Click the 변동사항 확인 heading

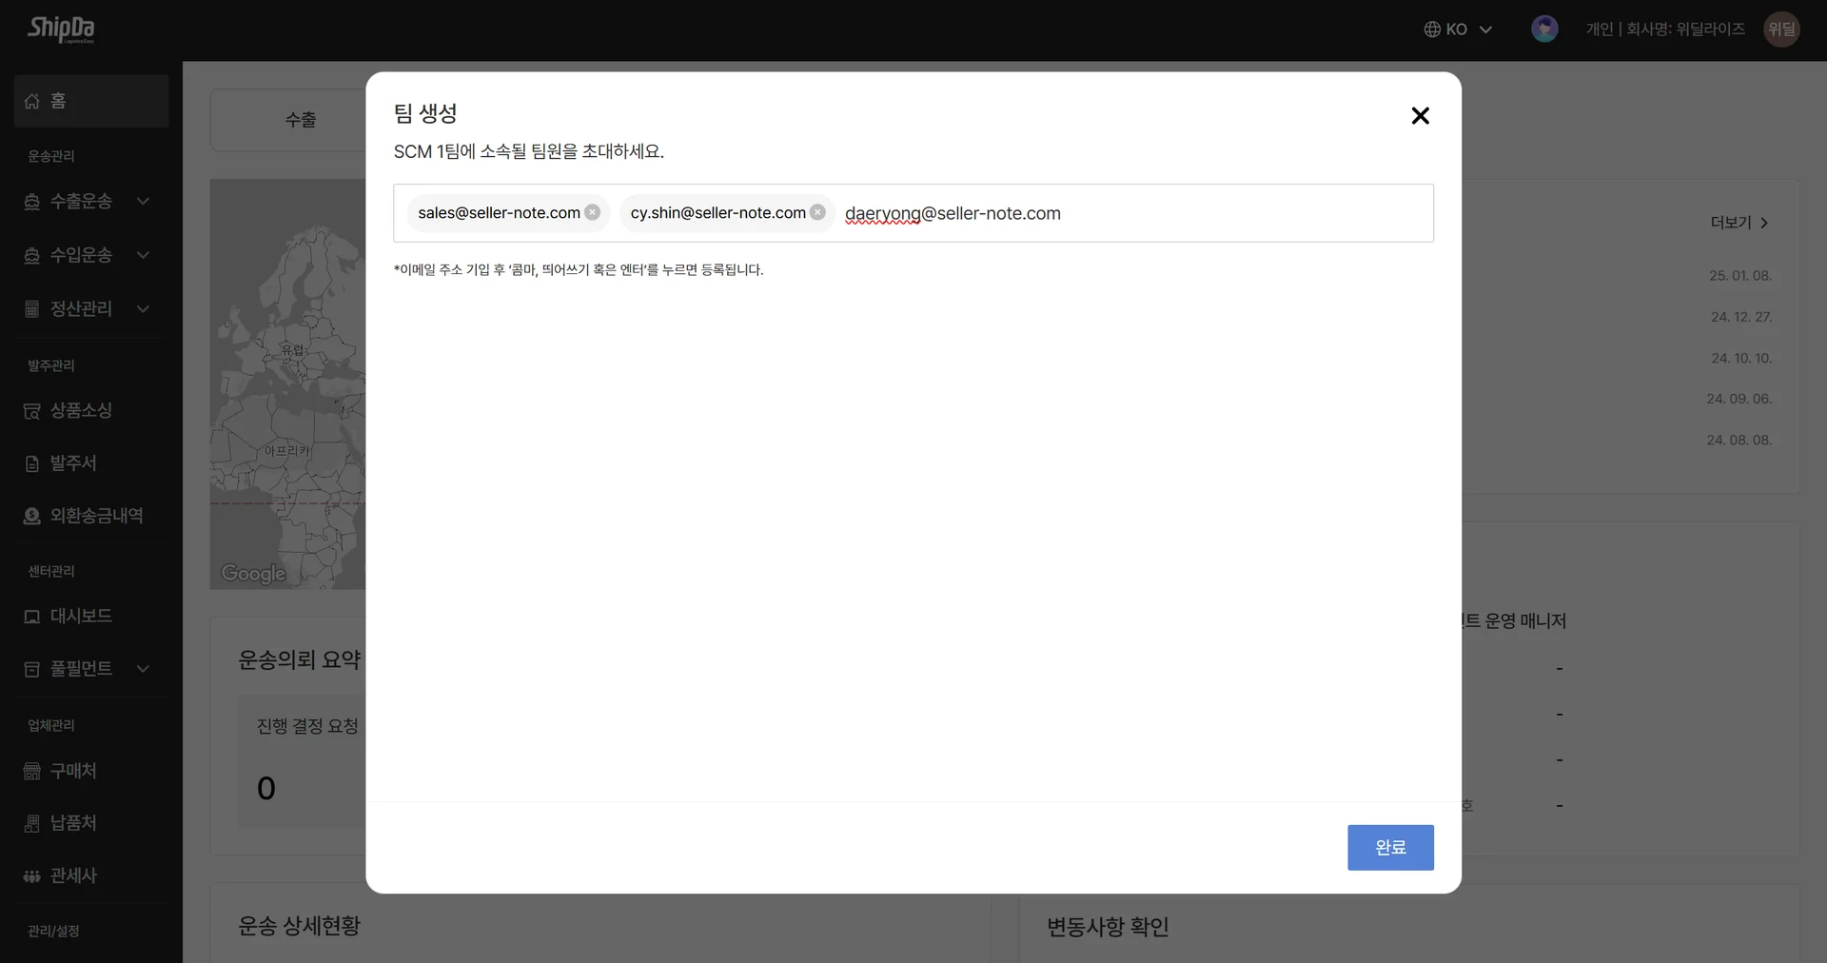click(1108, 927)
